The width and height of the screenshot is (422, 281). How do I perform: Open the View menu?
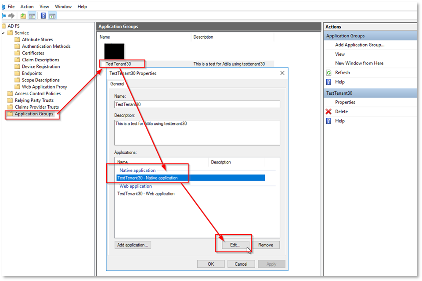point(44,7)
